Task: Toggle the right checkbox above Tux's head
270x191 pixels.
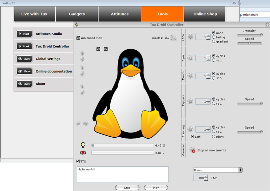Action: point(106,49)
